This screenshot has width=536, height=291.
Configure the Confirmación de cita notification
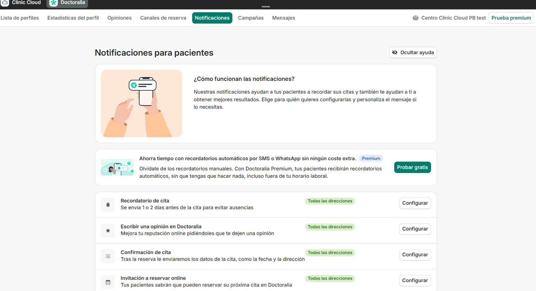[x=415, y=255]
